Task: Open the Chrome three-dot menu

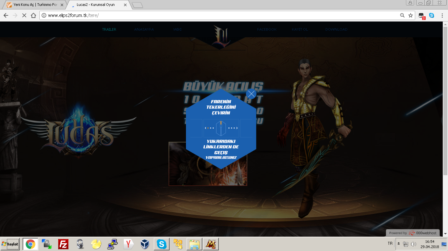Action: [442, 15]
